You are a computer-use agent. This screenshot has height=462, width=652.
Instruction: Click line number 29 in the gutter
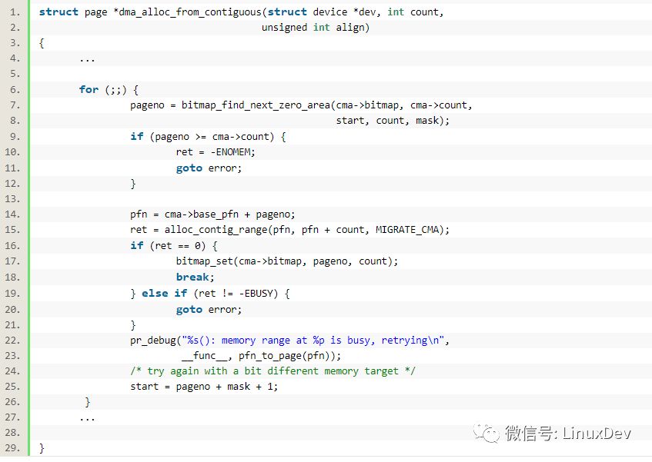(x=12, y=448)
